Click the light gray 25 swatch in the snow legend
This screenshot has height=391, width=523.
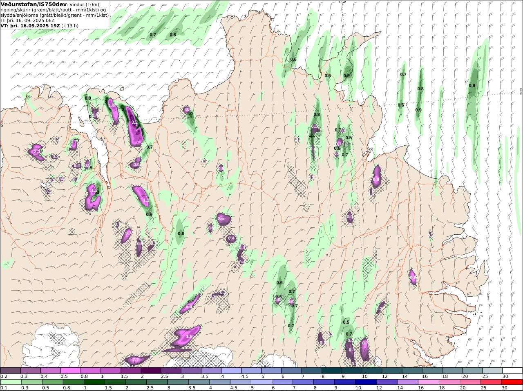[x=492, y=371]
